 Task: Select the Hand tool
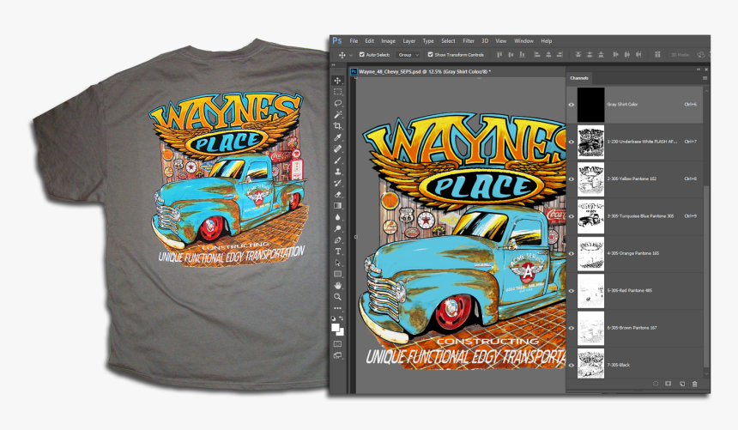click(x=337, y=286)
